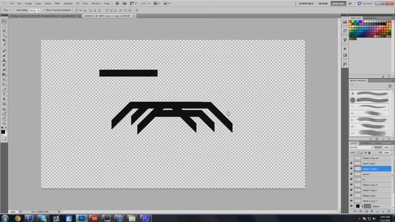Hide the Shape 1 layer eye
Image resolution: width=395 pixels, height=222 pixels.
(x=351, y=206)
